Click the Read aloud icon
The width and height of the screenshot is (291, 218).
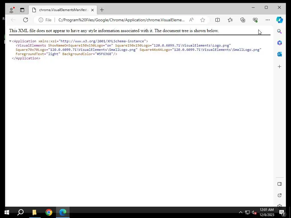191,20
